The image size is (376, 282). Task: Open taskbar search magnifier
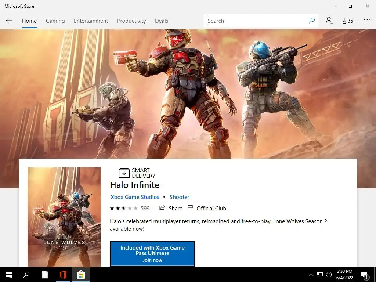(x=26, y=275)
